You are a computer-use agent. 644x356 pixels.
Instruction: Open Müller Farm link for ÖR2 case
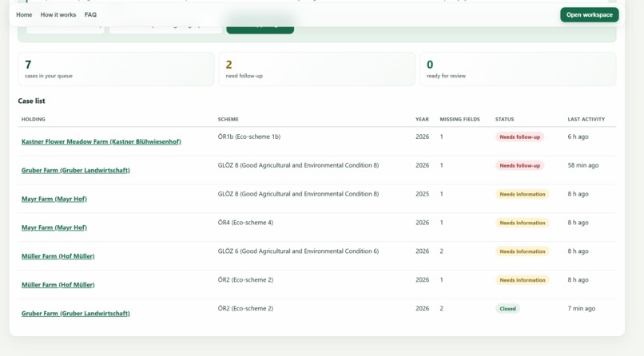(58, 285)
